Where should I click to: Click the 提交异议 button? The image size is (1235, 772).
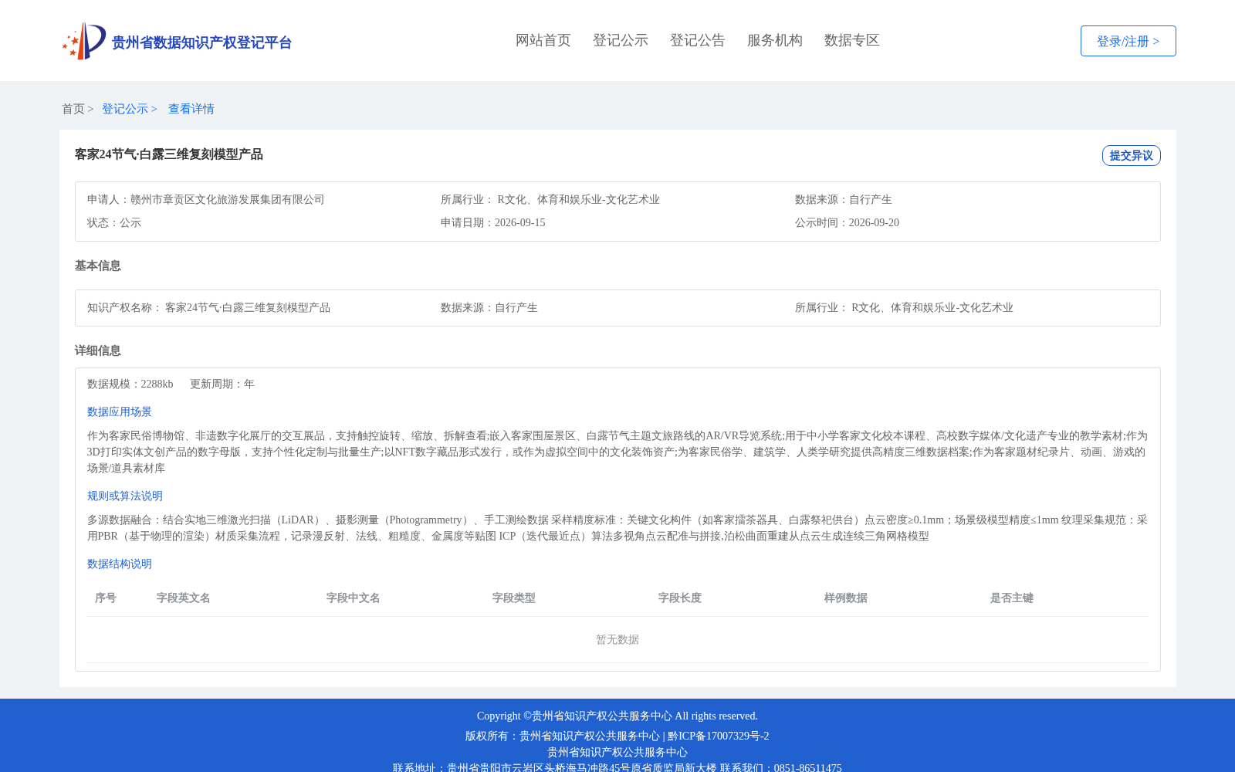point(1131,155)
